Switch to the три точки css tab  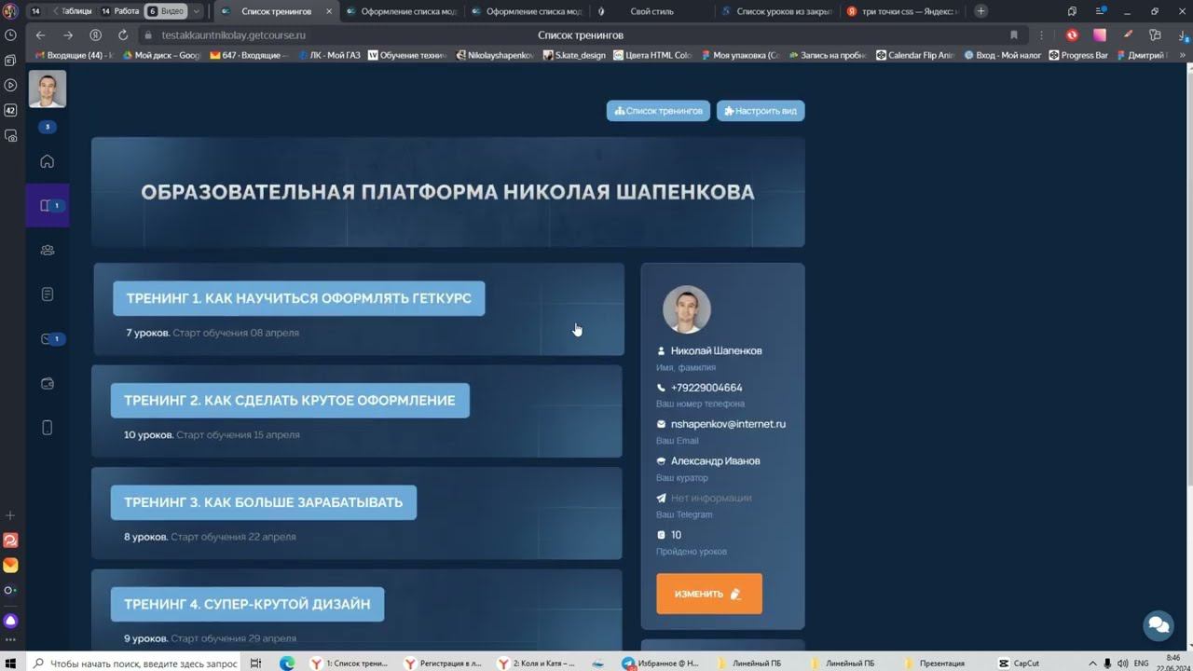pos(901,11)
